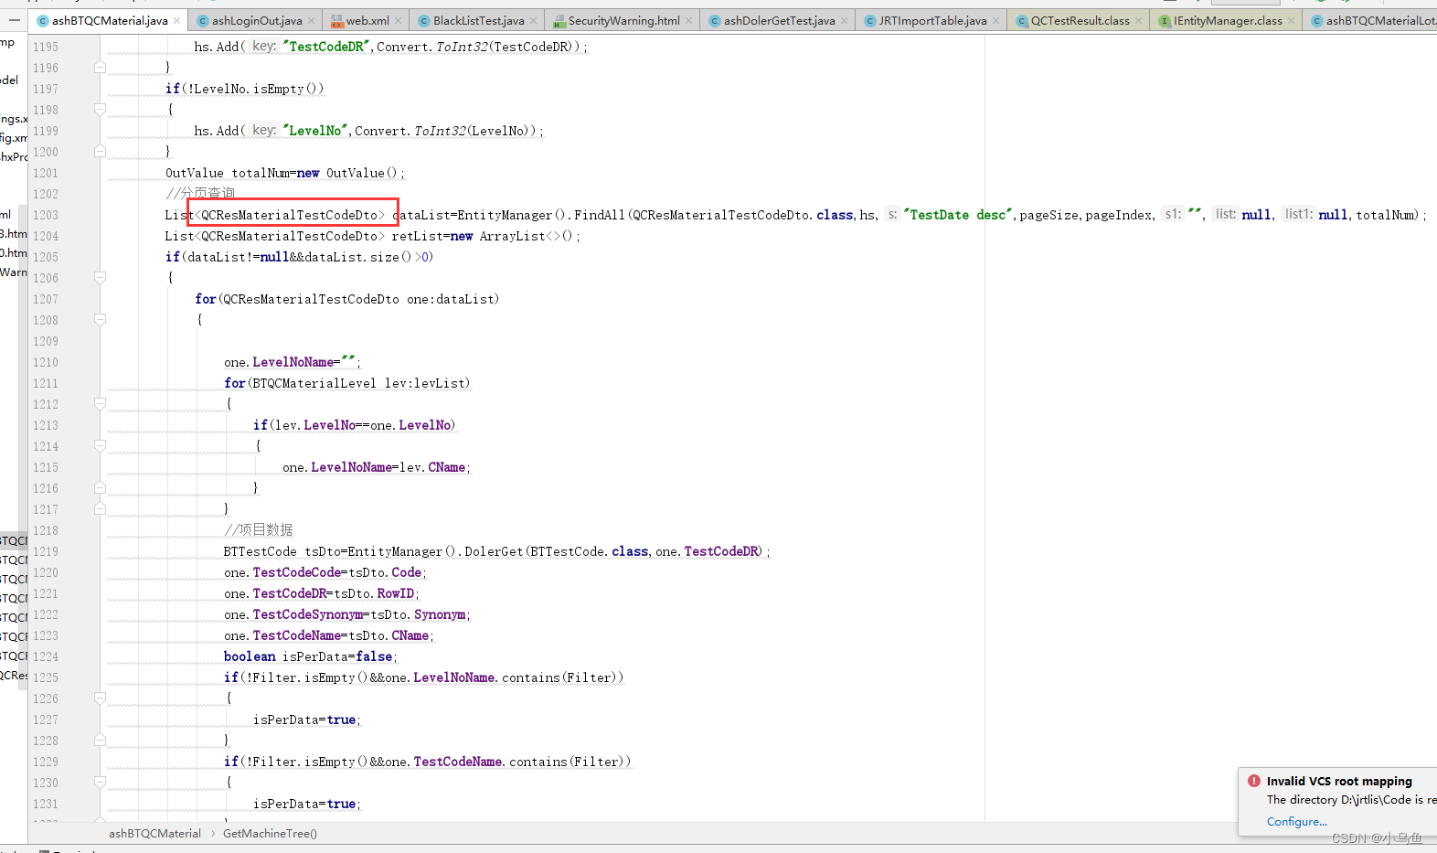Open the IEntityManager.class tab
Screen dimensions: 1437x853
(1228, 20)
